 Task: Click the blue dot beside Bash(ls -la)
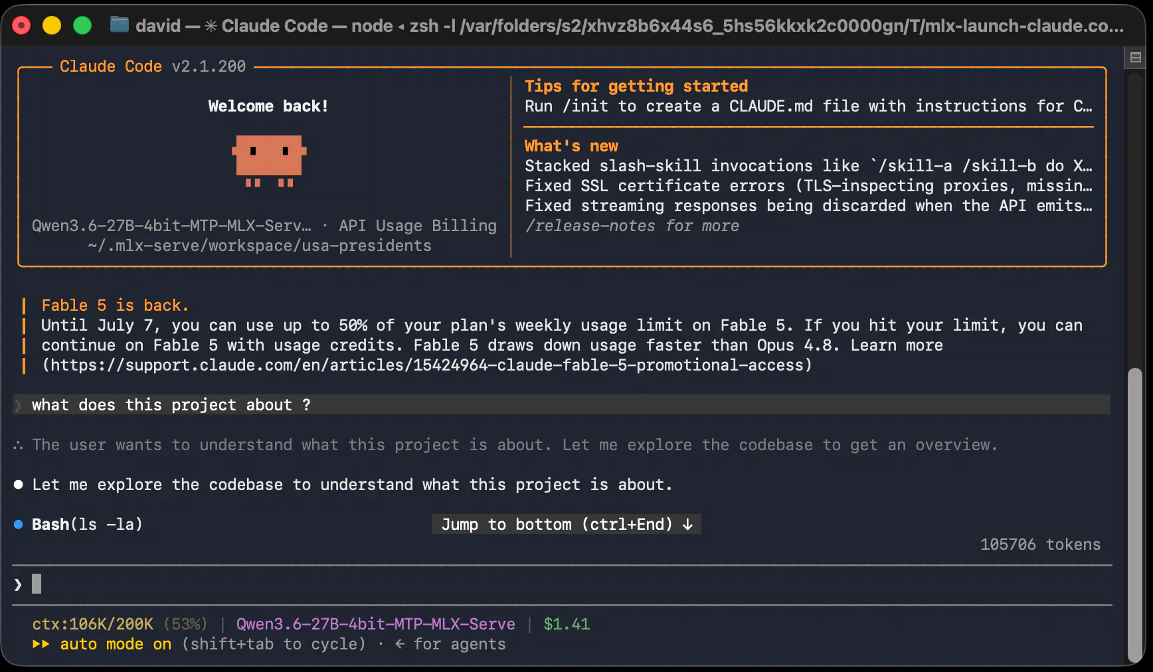point(19,525)
